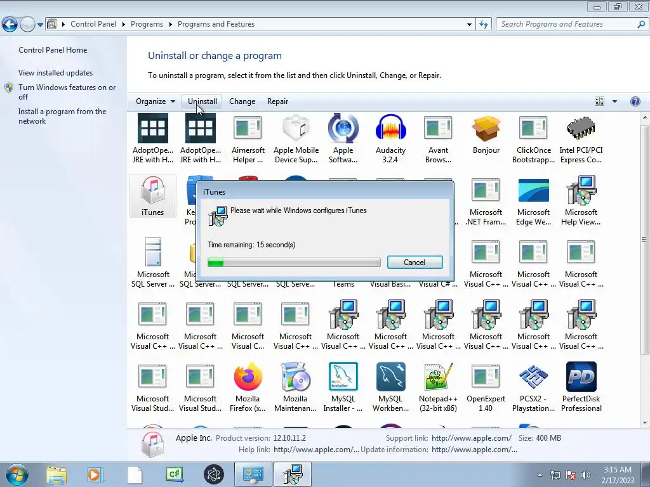Go back with the Back arrow button
Image resolution: width=650 pixels, height=487 pixels.
point(10,25)
